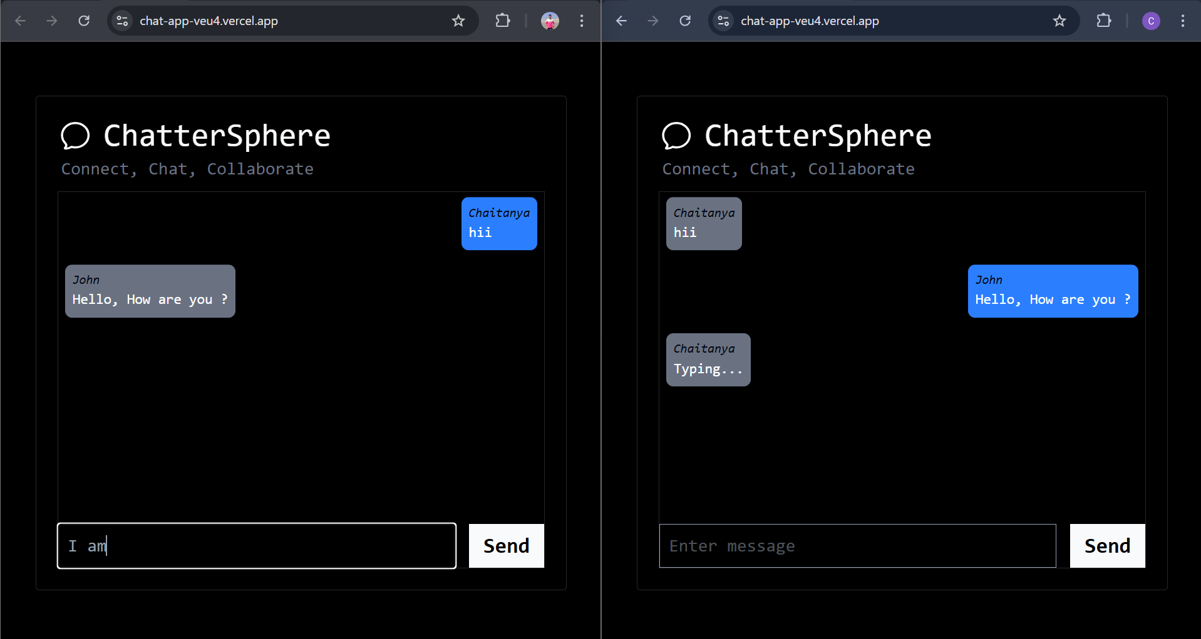
Task: Select the blue "hii" message bubble from Chaitanya
Action: (x=499, y=224)
